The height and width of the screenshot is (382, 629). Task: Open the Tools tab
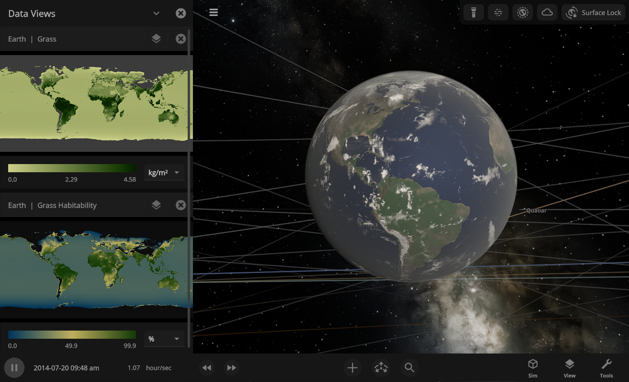tap(606, 368)
